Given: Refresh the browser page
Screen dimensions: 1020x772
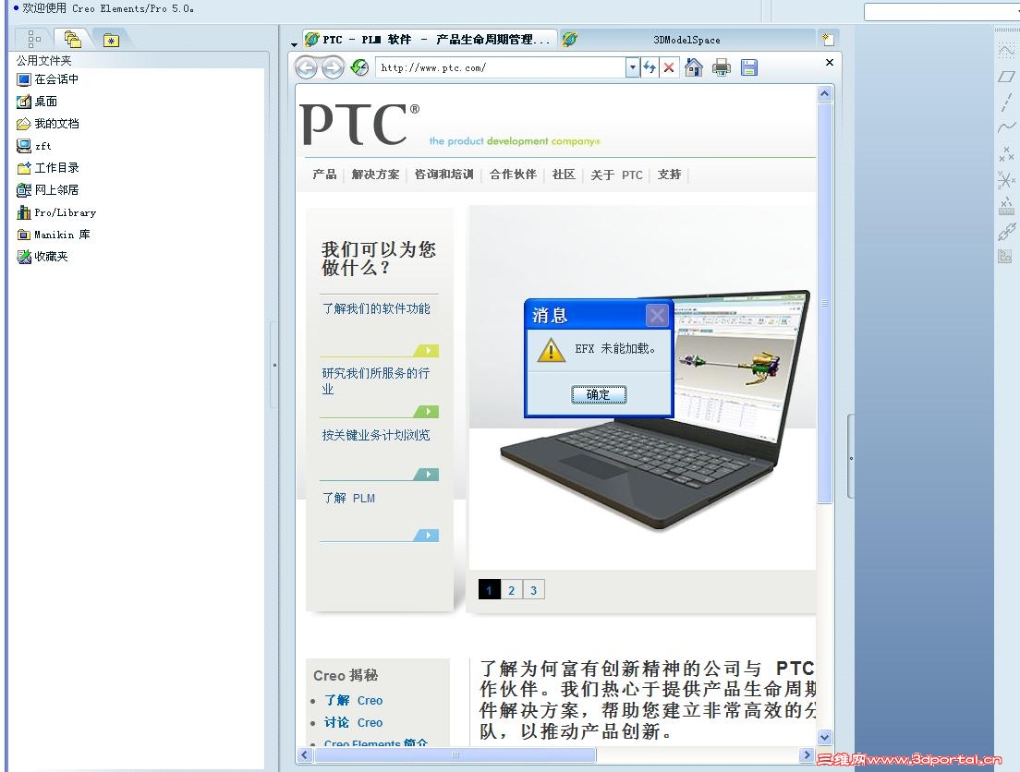Looking at the screenshot, I should [x=359, y=67].
